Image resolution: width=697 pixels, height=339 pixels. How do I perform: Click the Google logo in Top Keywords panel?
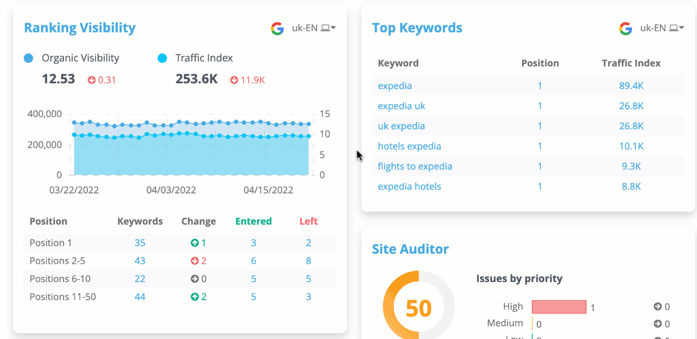(x=625, y=28)
